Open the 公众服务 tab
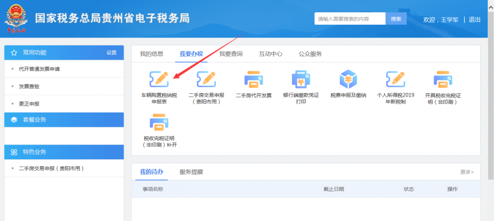Viewport: 494px width, 221px height. coord(310,54)
